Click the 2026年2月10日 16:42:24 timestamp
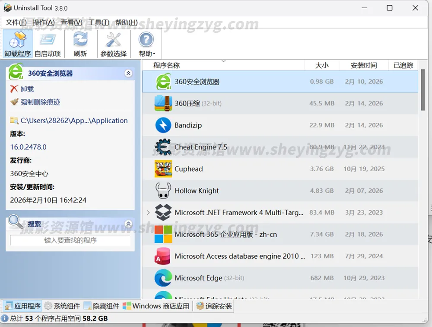This screenshot has height=327, width=432. (48, 200)
